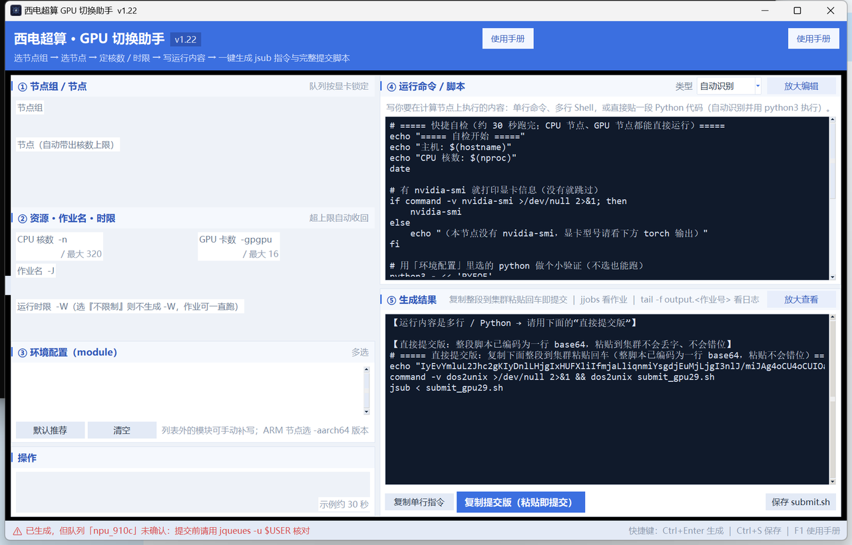This screenshot has height=545, width=852.
Task: Open the 类型 自动识别 dropdown
Action: pos(728,86)
